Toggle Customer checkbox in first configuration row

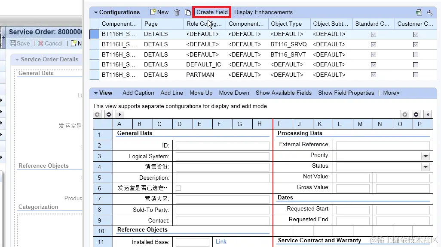coord(415,34)
